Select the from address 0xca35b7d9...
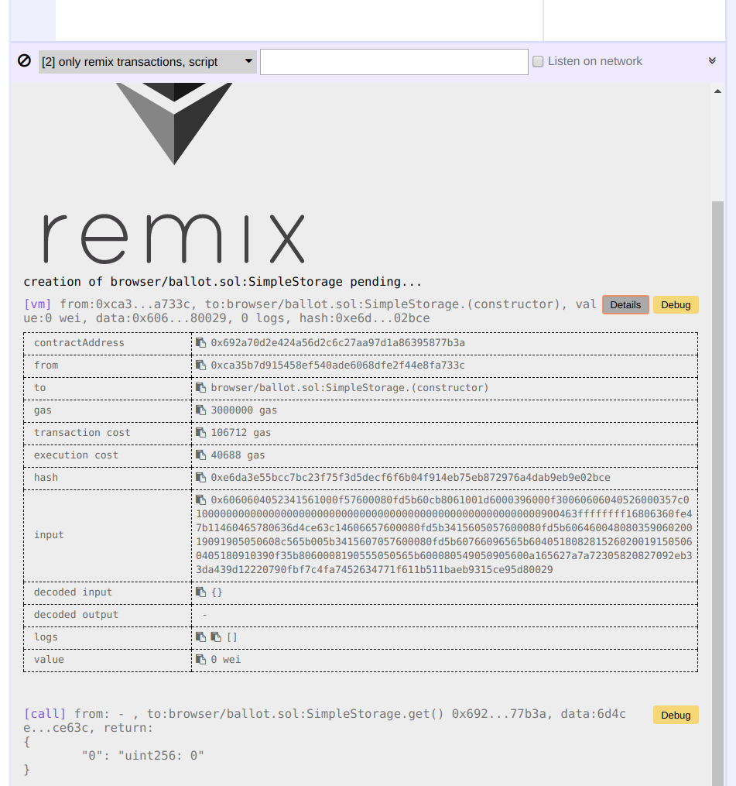The image size is (736, 786). pyautogui.click(x=337, y=366)
